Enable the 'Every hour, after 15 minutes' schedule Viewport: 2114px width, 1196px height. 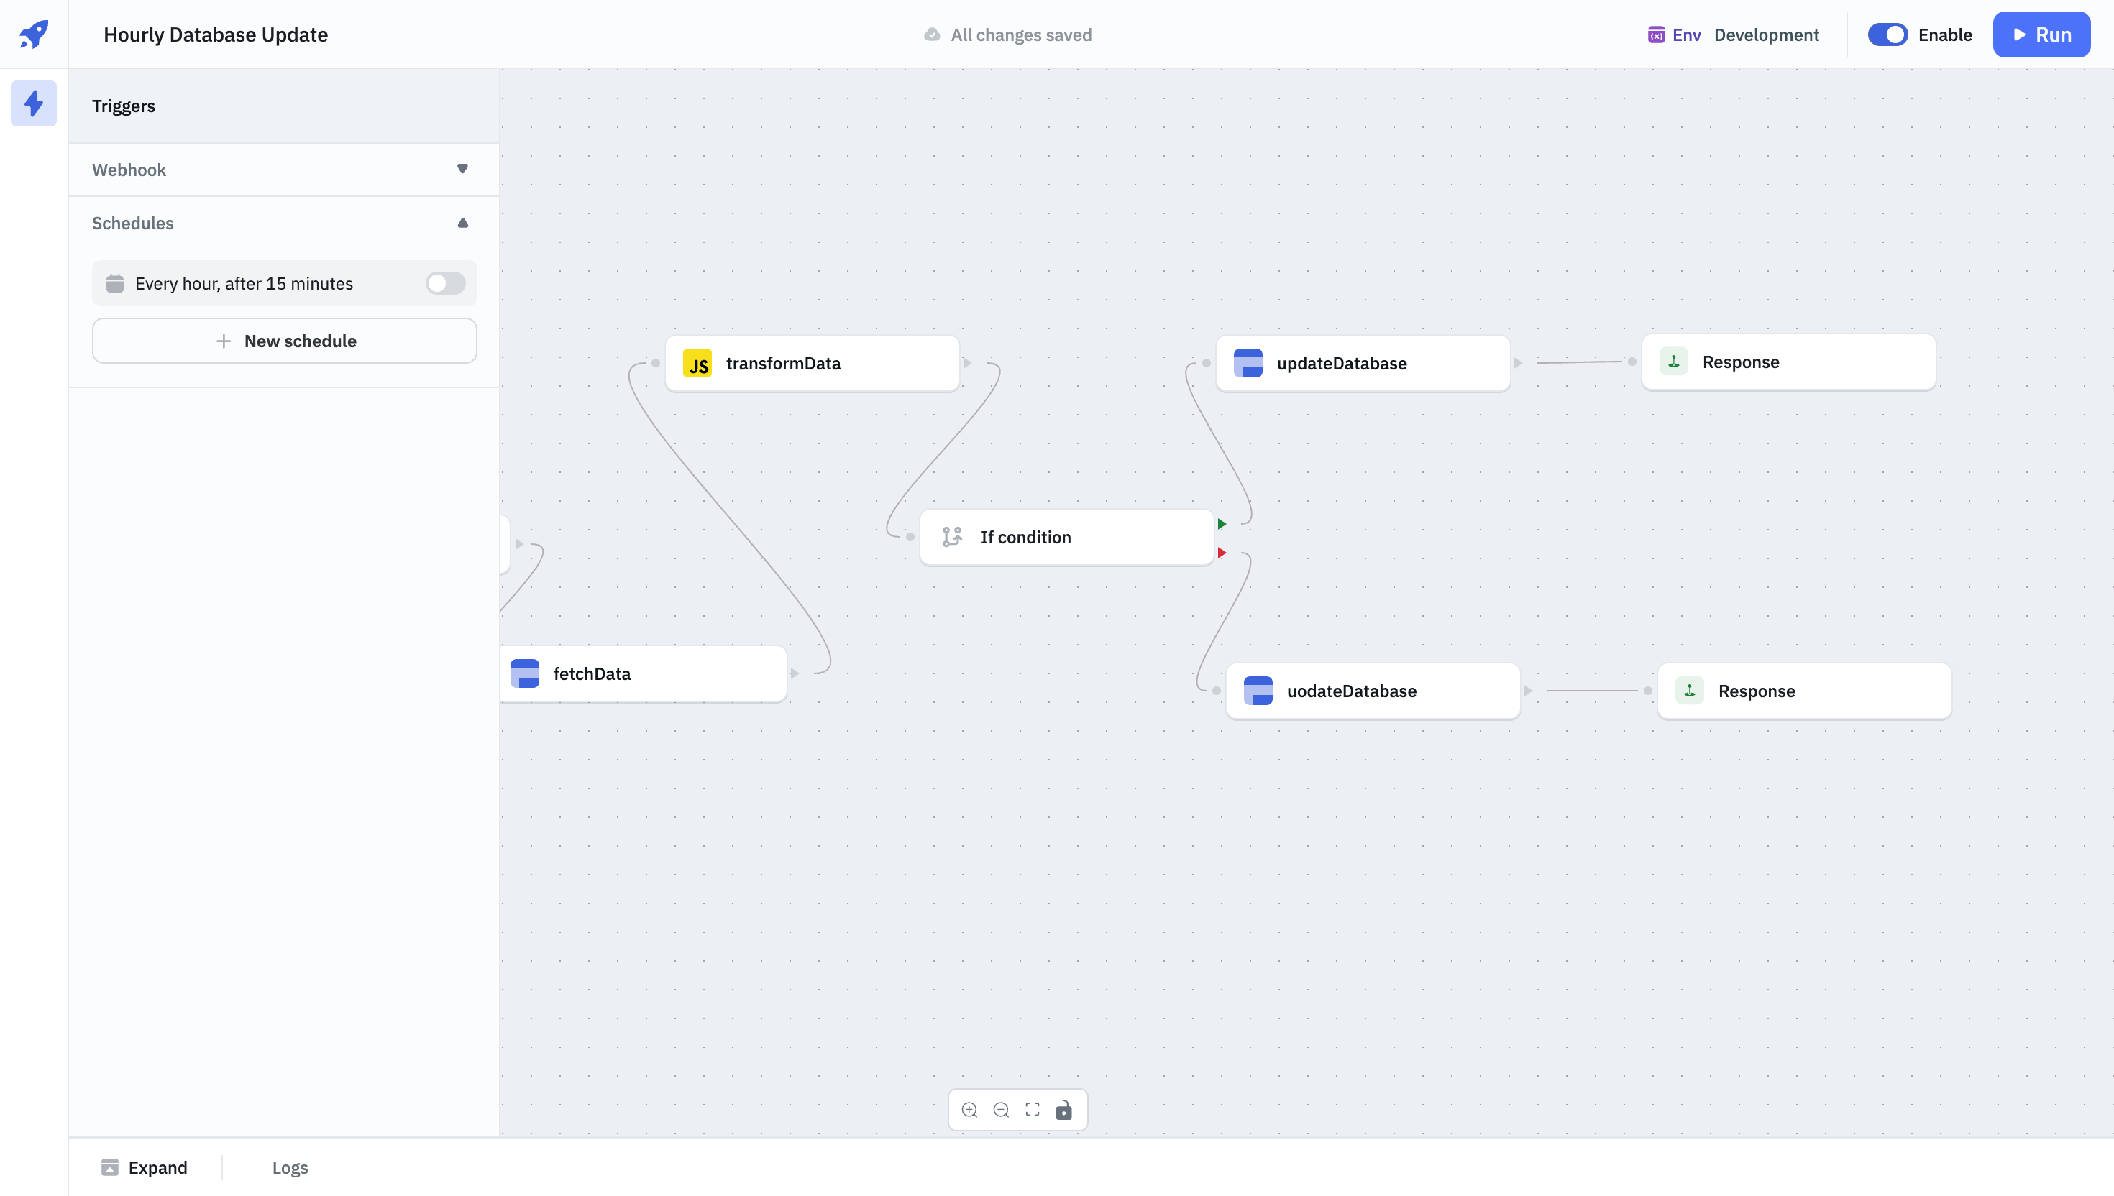(445, 283)
